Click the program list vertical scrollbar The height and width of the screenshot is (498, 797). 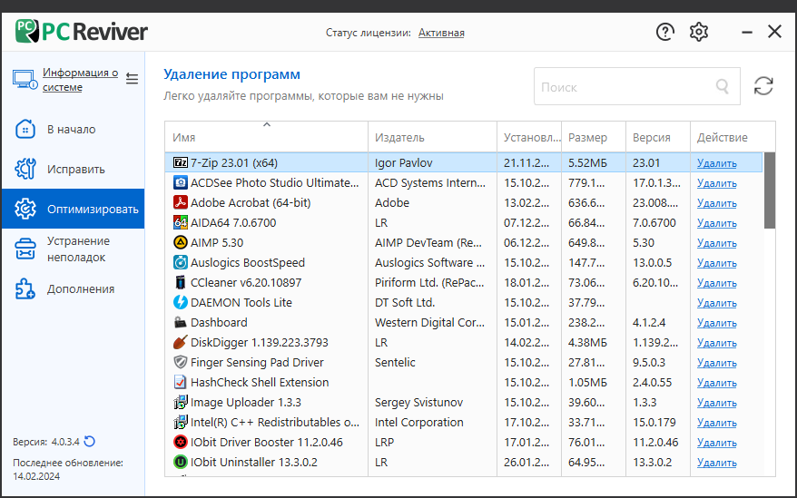770,190
